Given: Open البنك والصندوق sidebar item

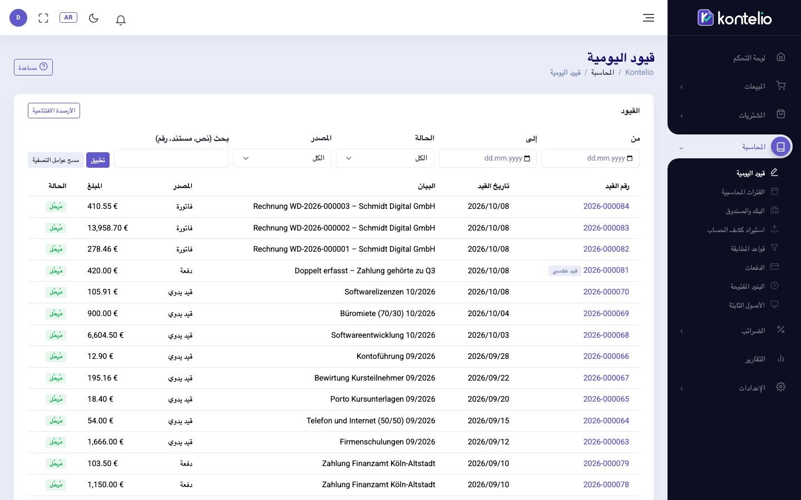Looking at the screenshot, I should (745, 211).
